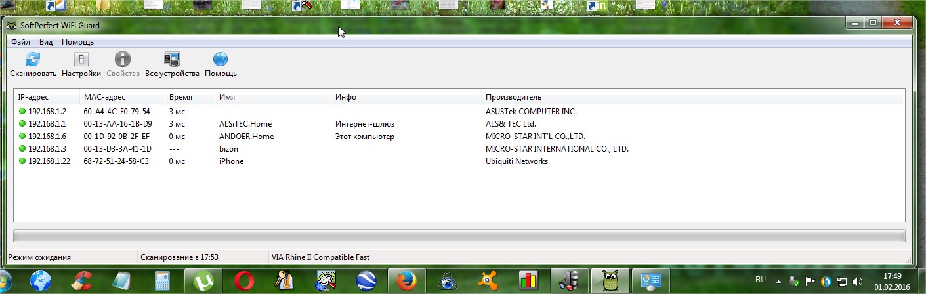Click the MICRO-STAR INTERNATIONAL CO., LTD. cell
Screen dimensions: 926x294
(x=557, y=149)
